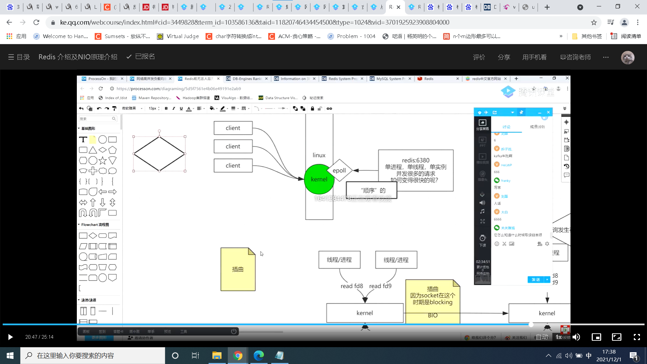Open Windows Start menu

click(10, 356)
